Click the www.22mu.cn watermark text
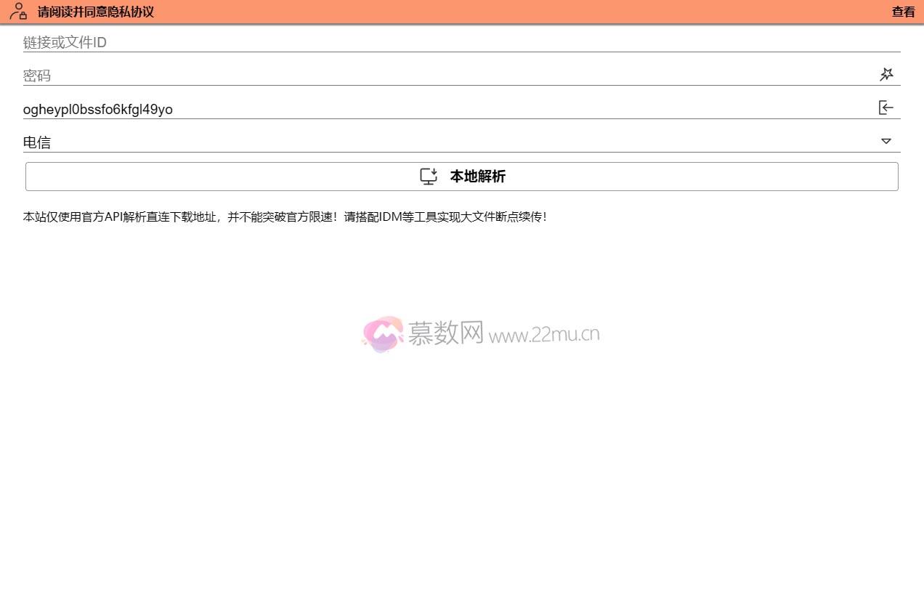Image resolution: width=924 pixels, height=595 pixels. pyautogui.click(x=544, y=334)
